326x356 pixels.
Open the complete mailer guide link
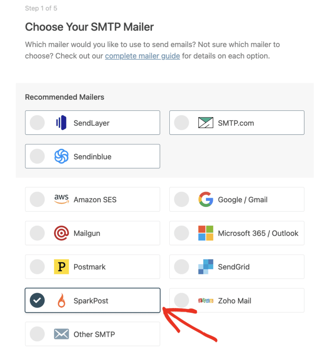pyautogui.click(x=143, y=56)
